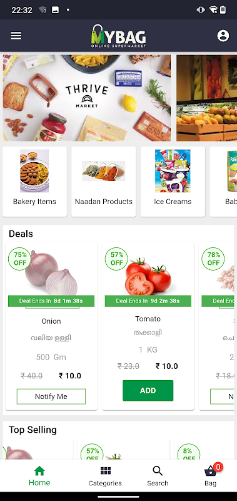Select Notify Me for Onion

51,396
